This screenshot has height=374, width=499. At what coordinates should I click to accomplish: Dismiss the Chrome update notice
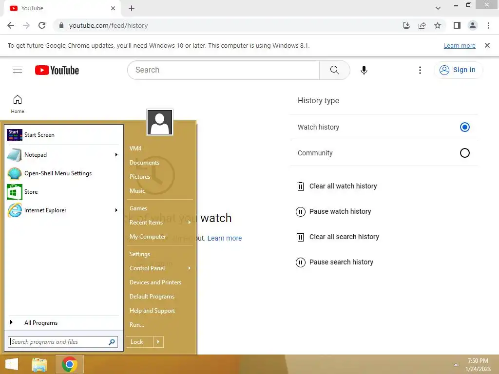pyautogui.click(x=487, y=45)
